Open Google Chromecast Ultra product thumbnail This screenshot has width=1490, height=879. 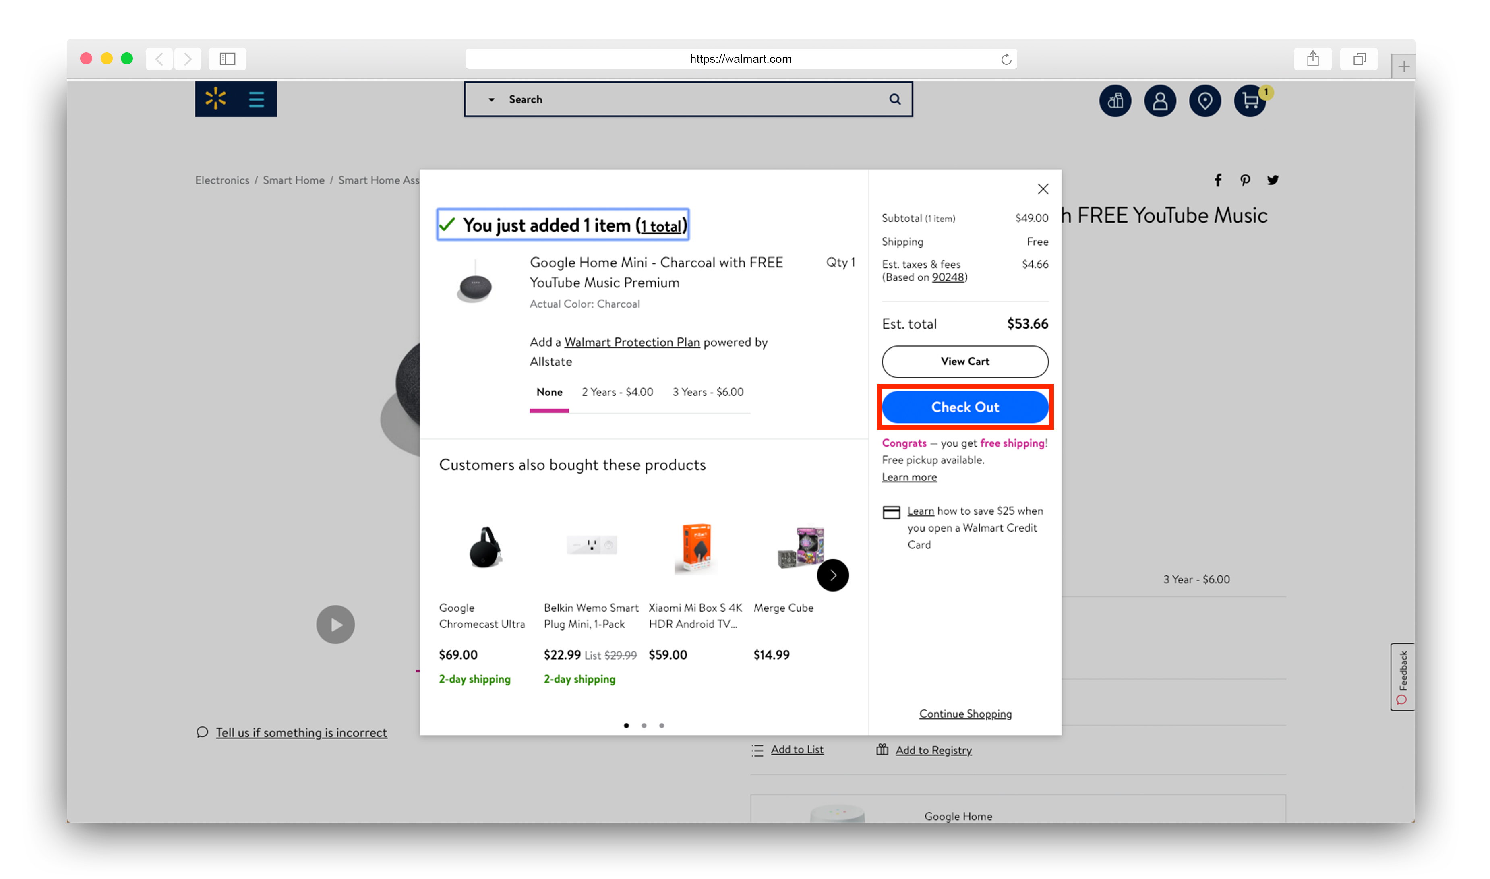tap(485, 547)
